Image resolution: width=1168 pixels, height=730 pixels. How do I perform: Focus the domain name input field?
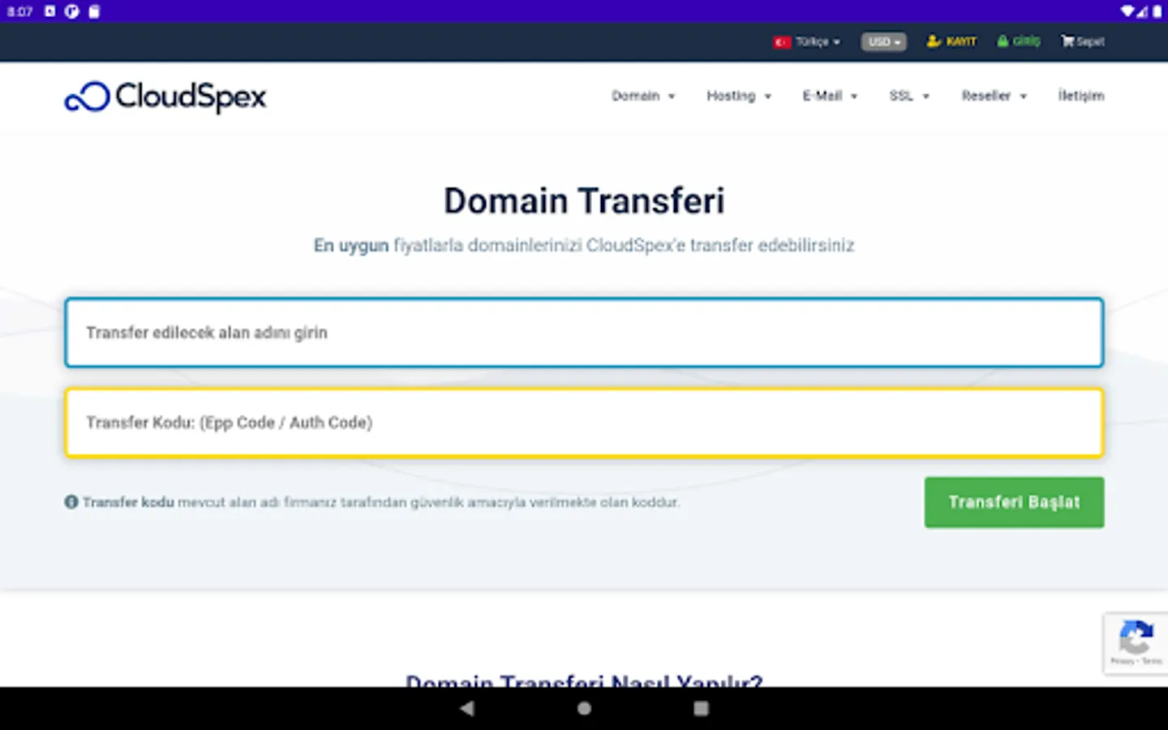click(x=584, y=333)
